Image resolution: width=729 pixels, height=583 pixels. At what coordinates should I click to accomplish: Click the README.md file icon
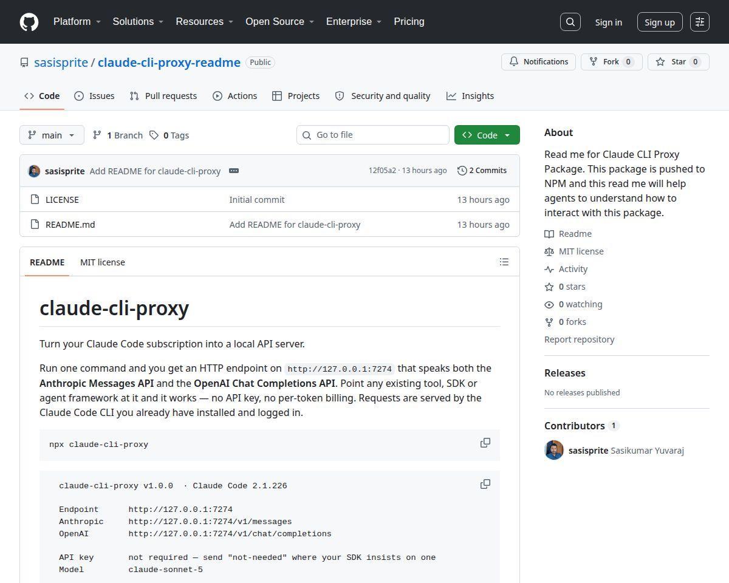coord(35,224)
